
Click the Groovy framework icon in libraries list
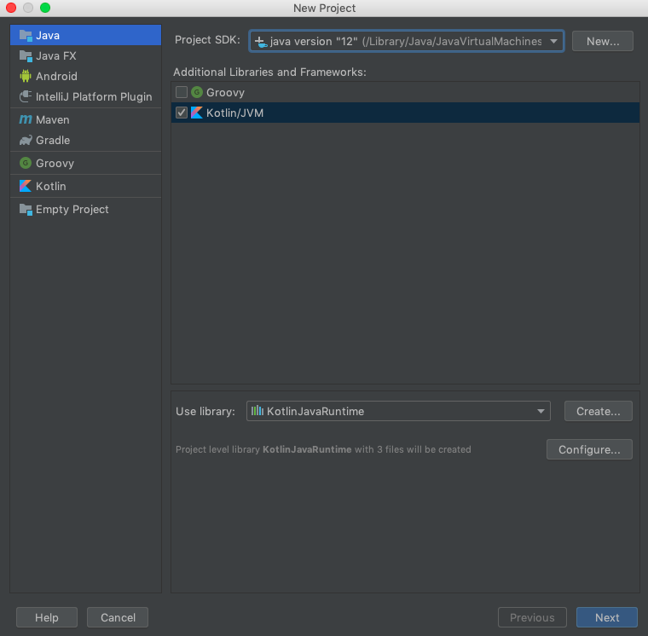pyautogui.click(x=197, y=92)
